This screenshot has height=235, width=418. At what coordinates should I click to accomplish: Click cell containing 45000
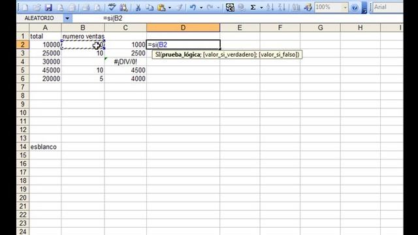(x=45, y=70)
